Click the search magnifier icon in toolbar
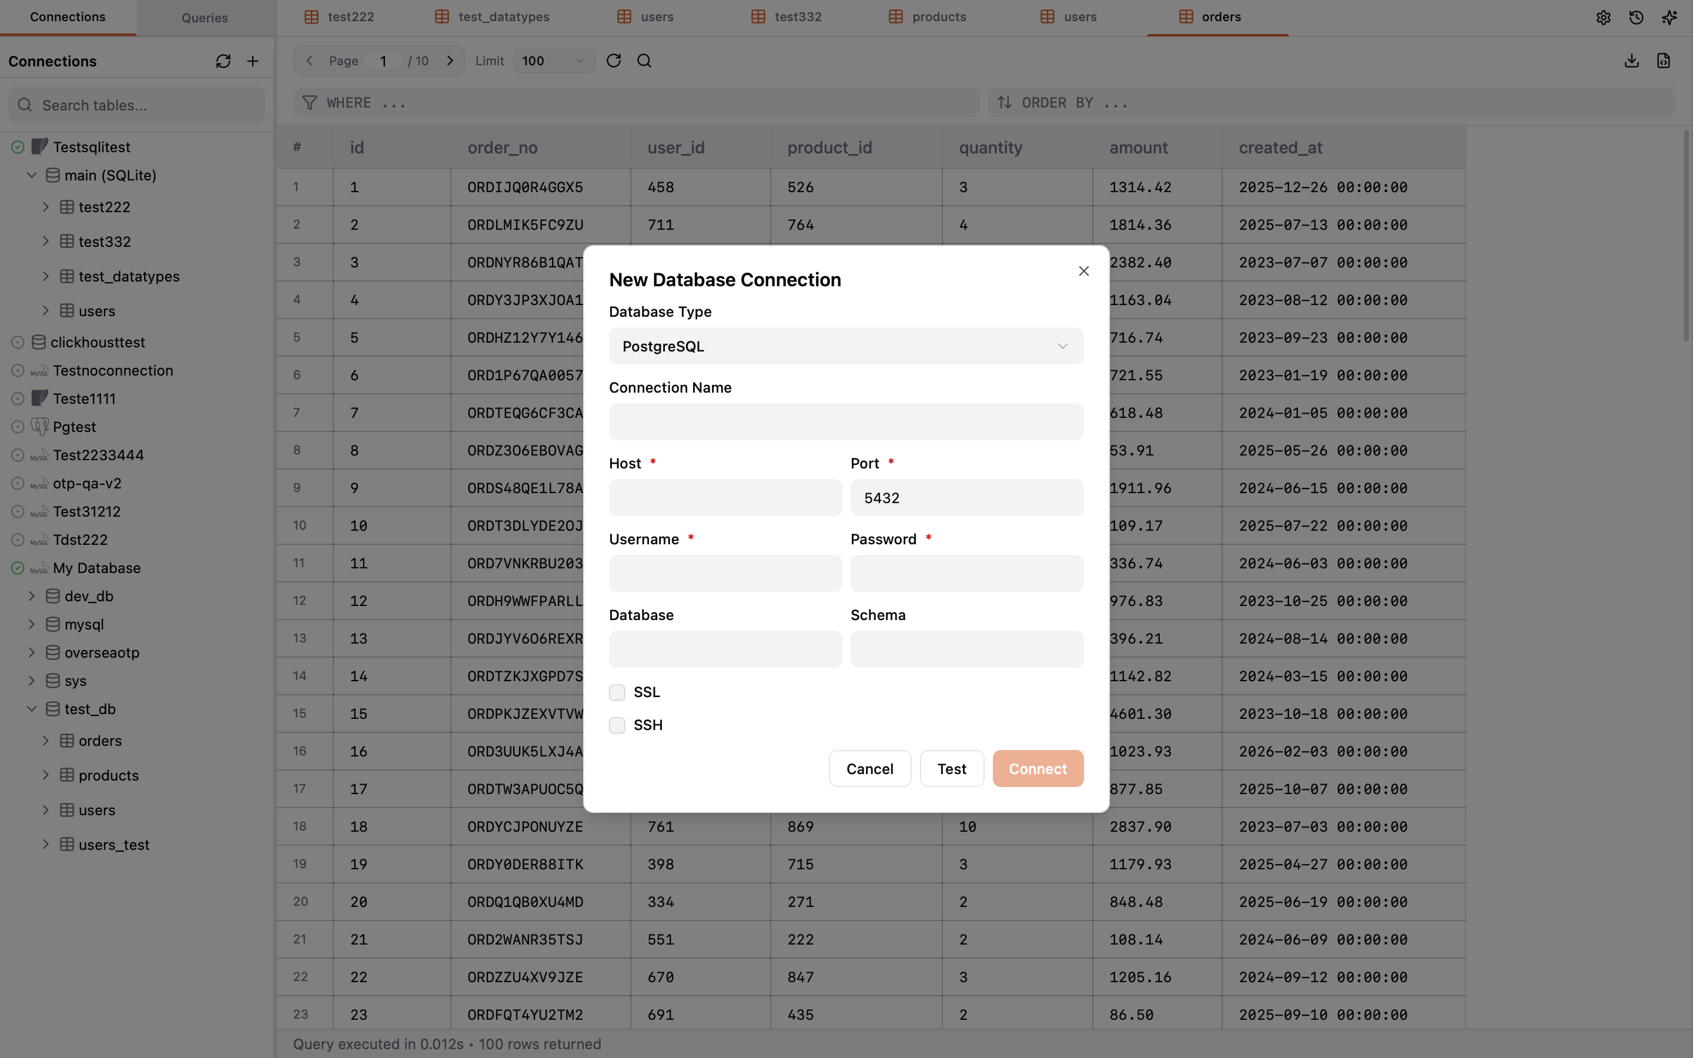1693x1058 pixels. pyautogui.click(x=644, y=61)
